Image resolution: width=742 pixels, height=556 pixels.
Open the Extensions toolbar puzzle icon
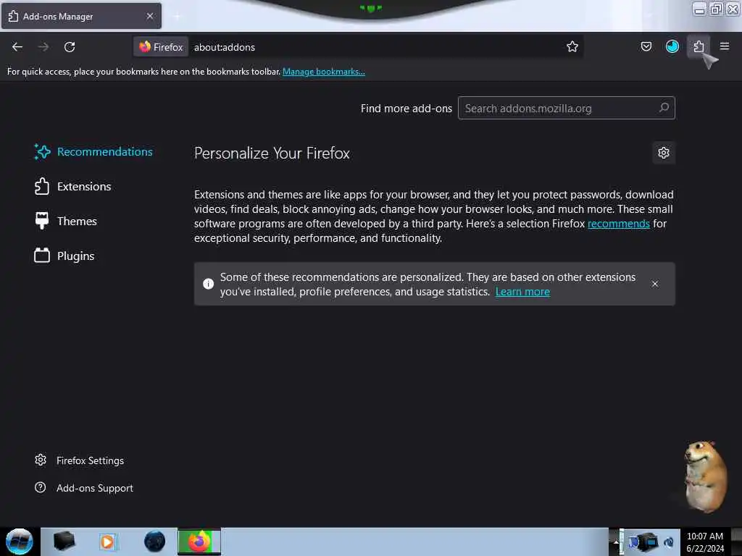coord(699,46)
